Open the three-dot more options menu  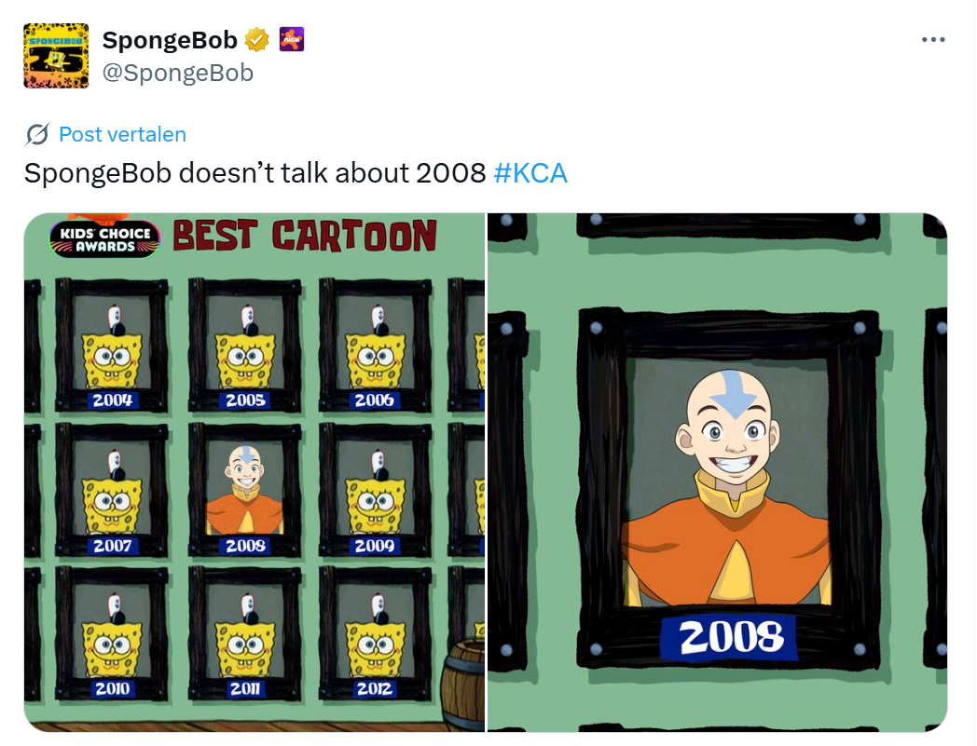933,40
